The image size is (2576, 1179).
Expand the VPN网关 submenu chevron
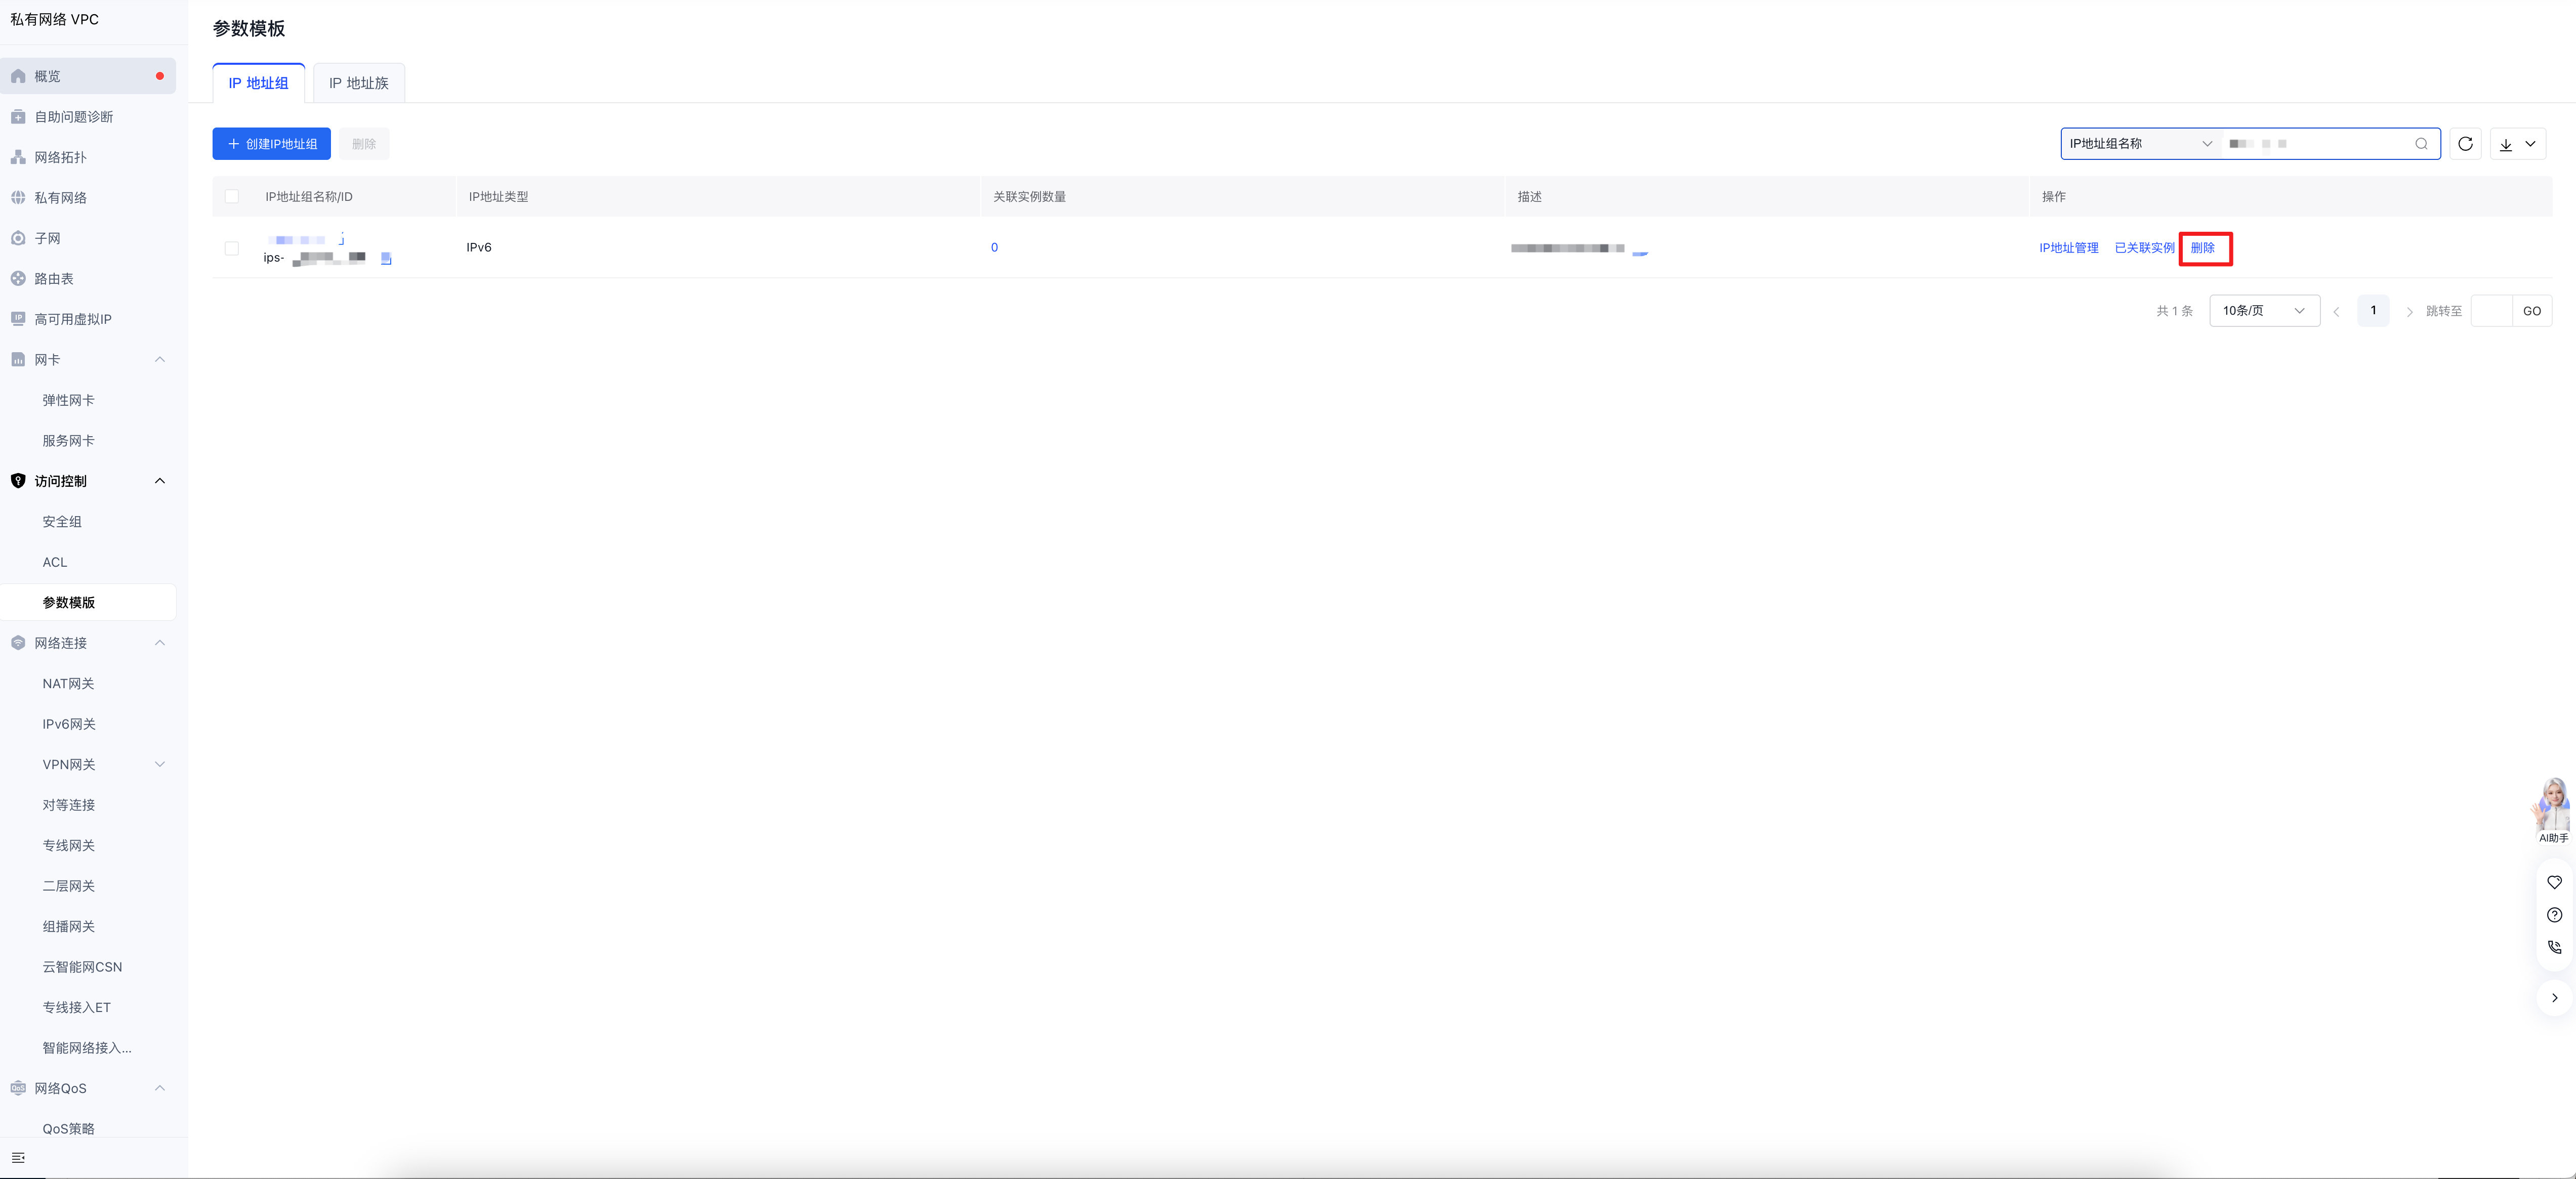160,765
